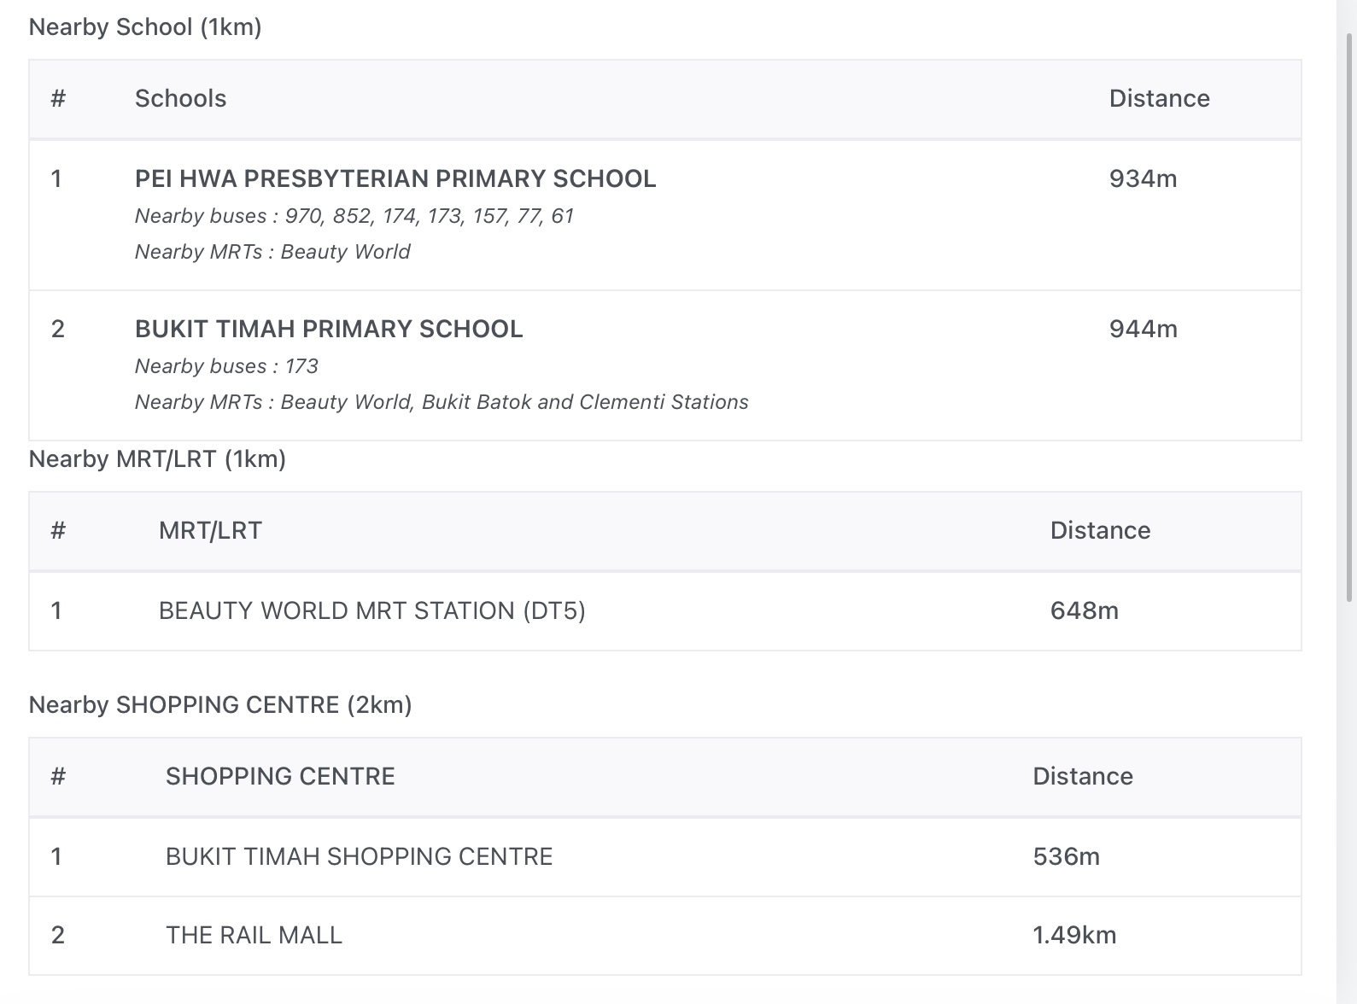This screenshot has width=1357, height=1004.
Task: Click the Nearby School (1km) heading
Action: pos(145,27)
